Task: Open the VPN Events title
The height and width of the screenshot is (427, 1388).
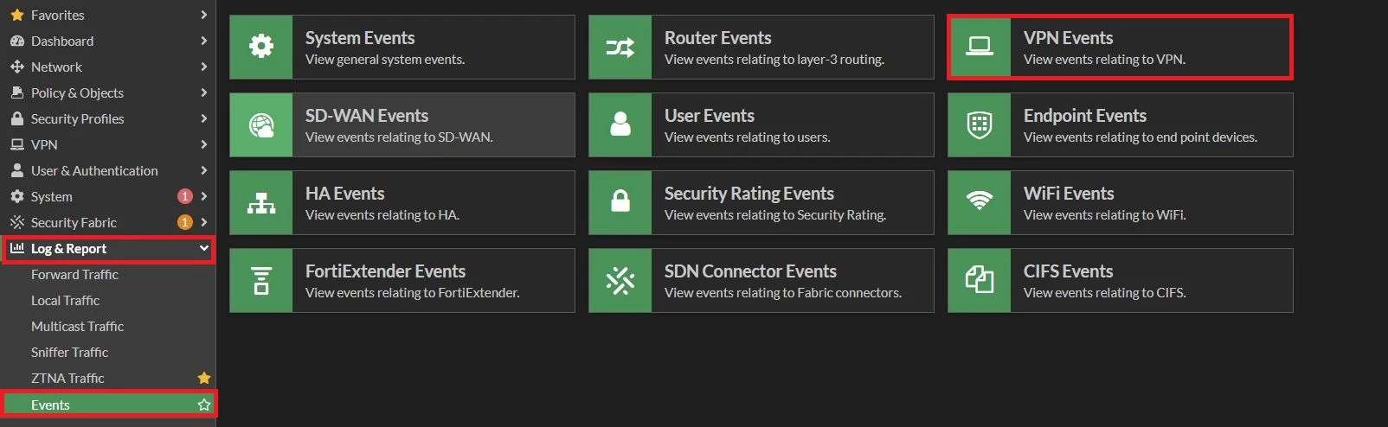Action: (x=1068, y=38)
